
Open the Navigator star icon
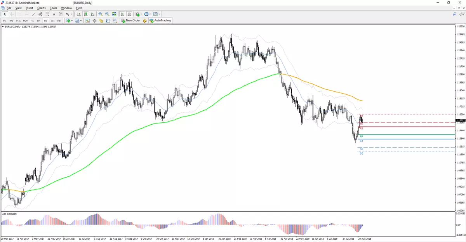[x=101, y=21]
